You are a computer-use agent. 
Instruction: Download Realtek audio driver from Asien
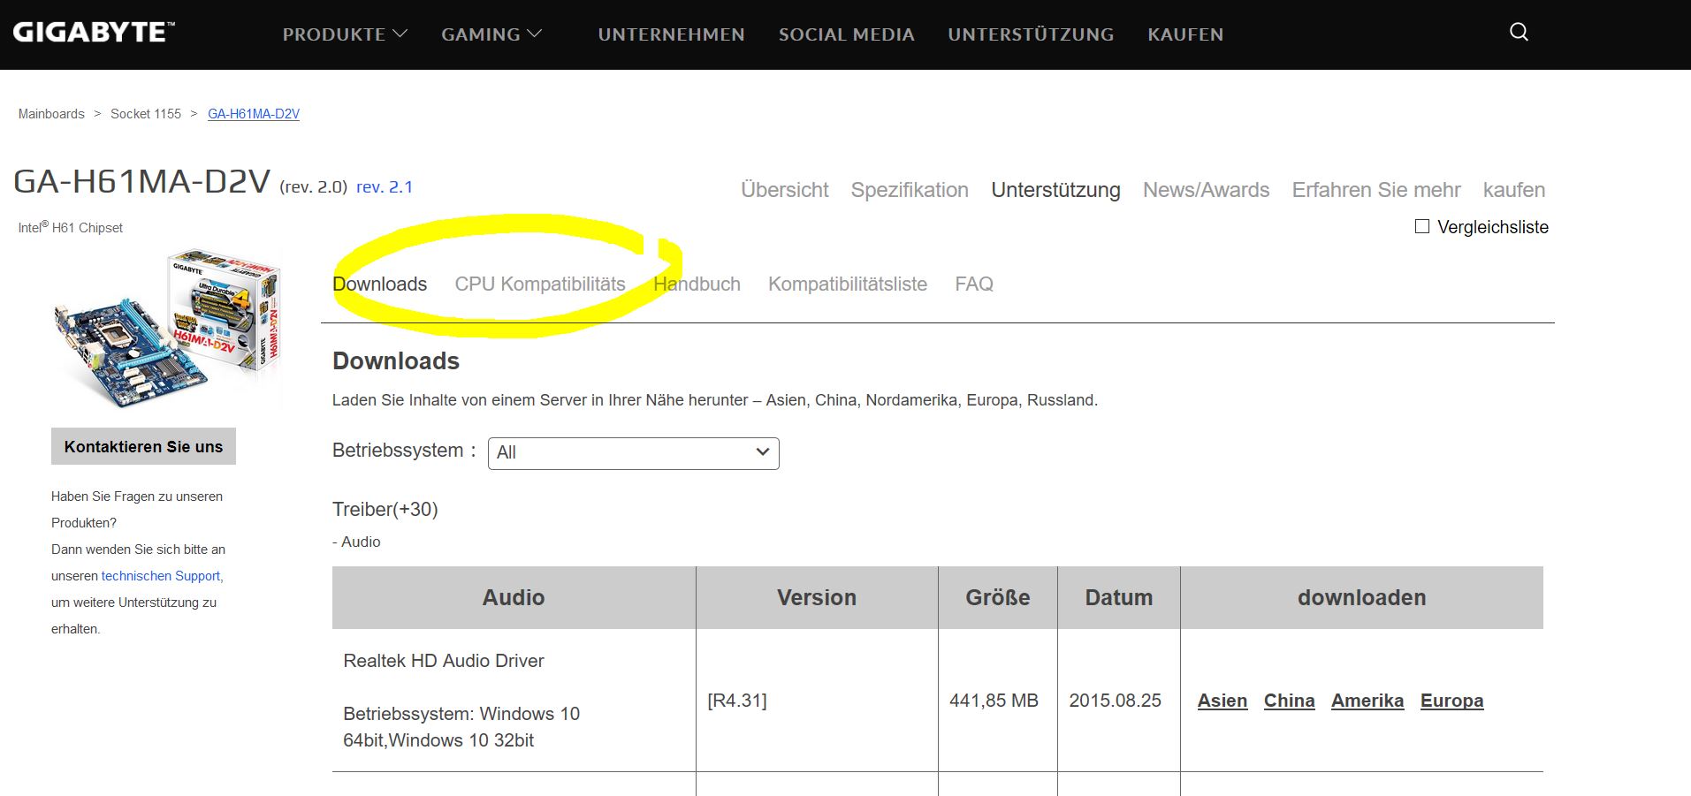point(1223,701)
